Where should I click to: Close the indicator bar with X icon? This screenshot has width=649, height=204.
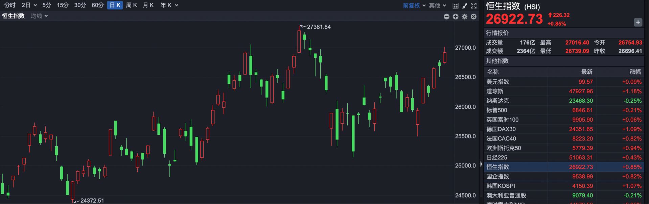(473, 16)
